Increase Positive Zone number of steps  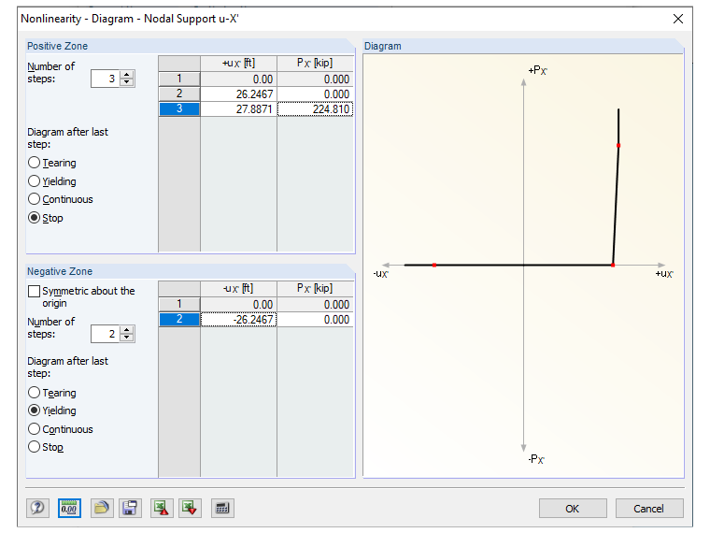(127, 75)
